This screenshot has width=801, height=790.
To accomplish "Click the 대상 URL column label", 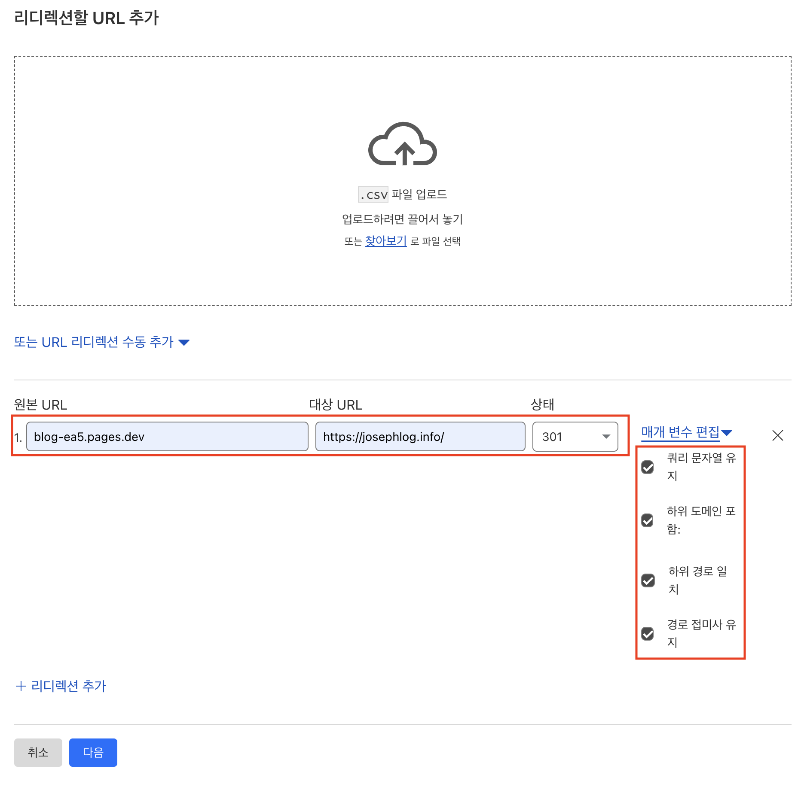I will coord(336,404).
